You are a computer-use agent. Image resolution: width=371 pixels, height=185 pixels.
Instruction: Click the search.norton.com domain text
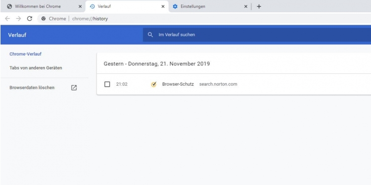coord(218,84)
